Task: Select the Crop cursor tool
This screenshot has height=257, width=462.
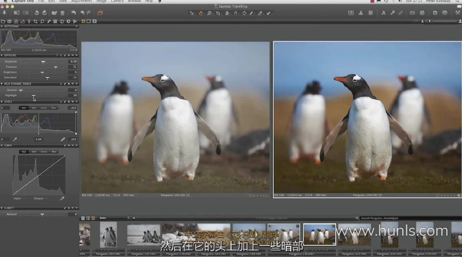Action: 218,13
